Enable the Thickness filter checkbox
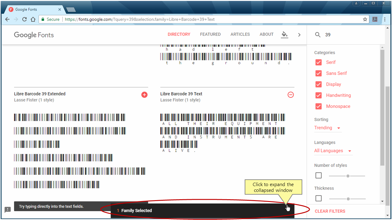This screenshot has height=220, width=392. pos(318,198)
